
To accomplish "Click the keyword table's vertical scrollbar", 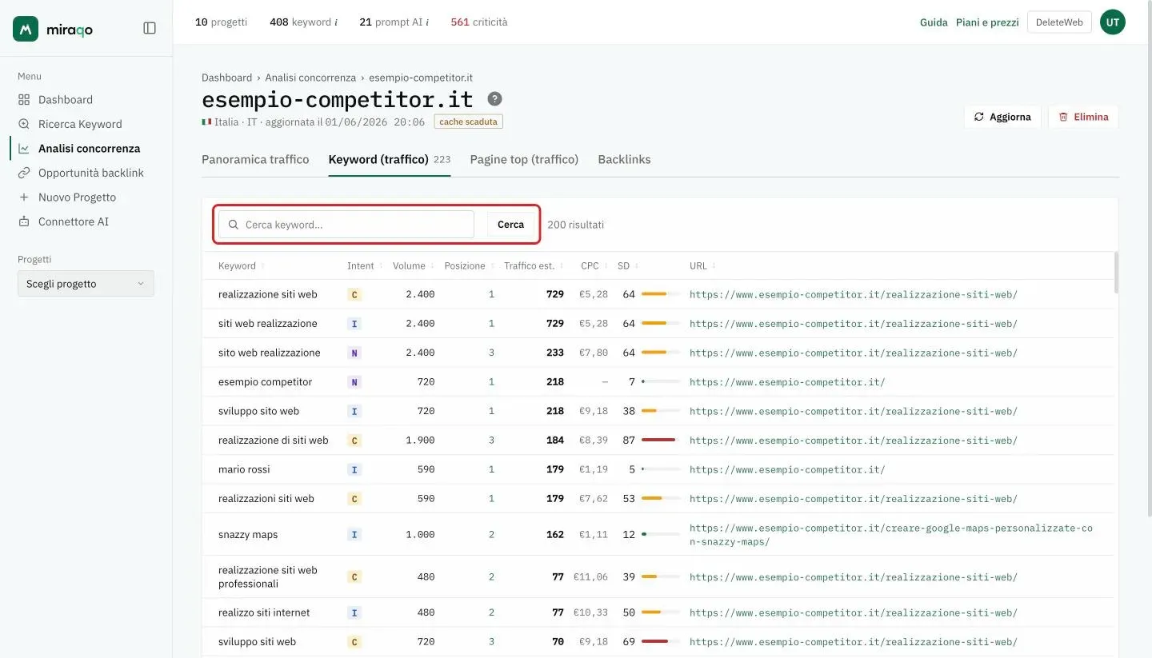I will coord(1116,274).
